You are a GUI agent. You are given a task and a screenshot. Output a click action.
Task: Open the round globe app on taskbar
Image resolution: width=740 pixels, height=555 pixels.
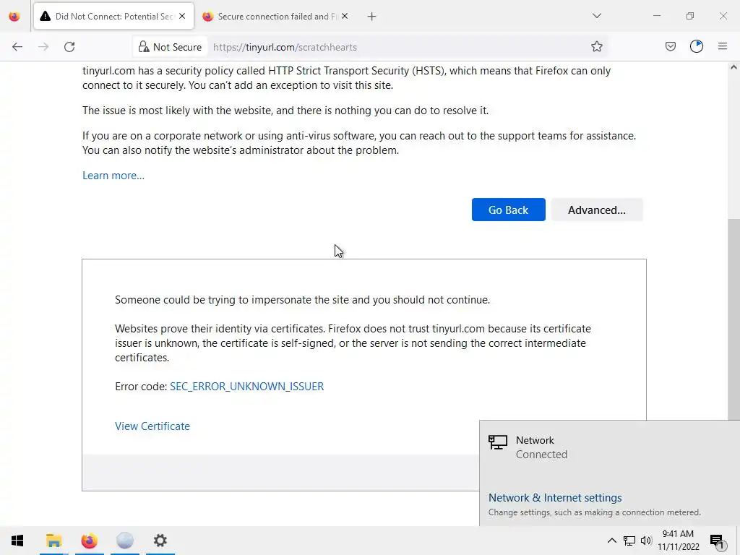(125, 541)
